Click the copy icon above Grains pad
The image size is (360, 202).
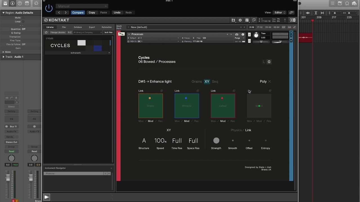(x=162, y=91)
